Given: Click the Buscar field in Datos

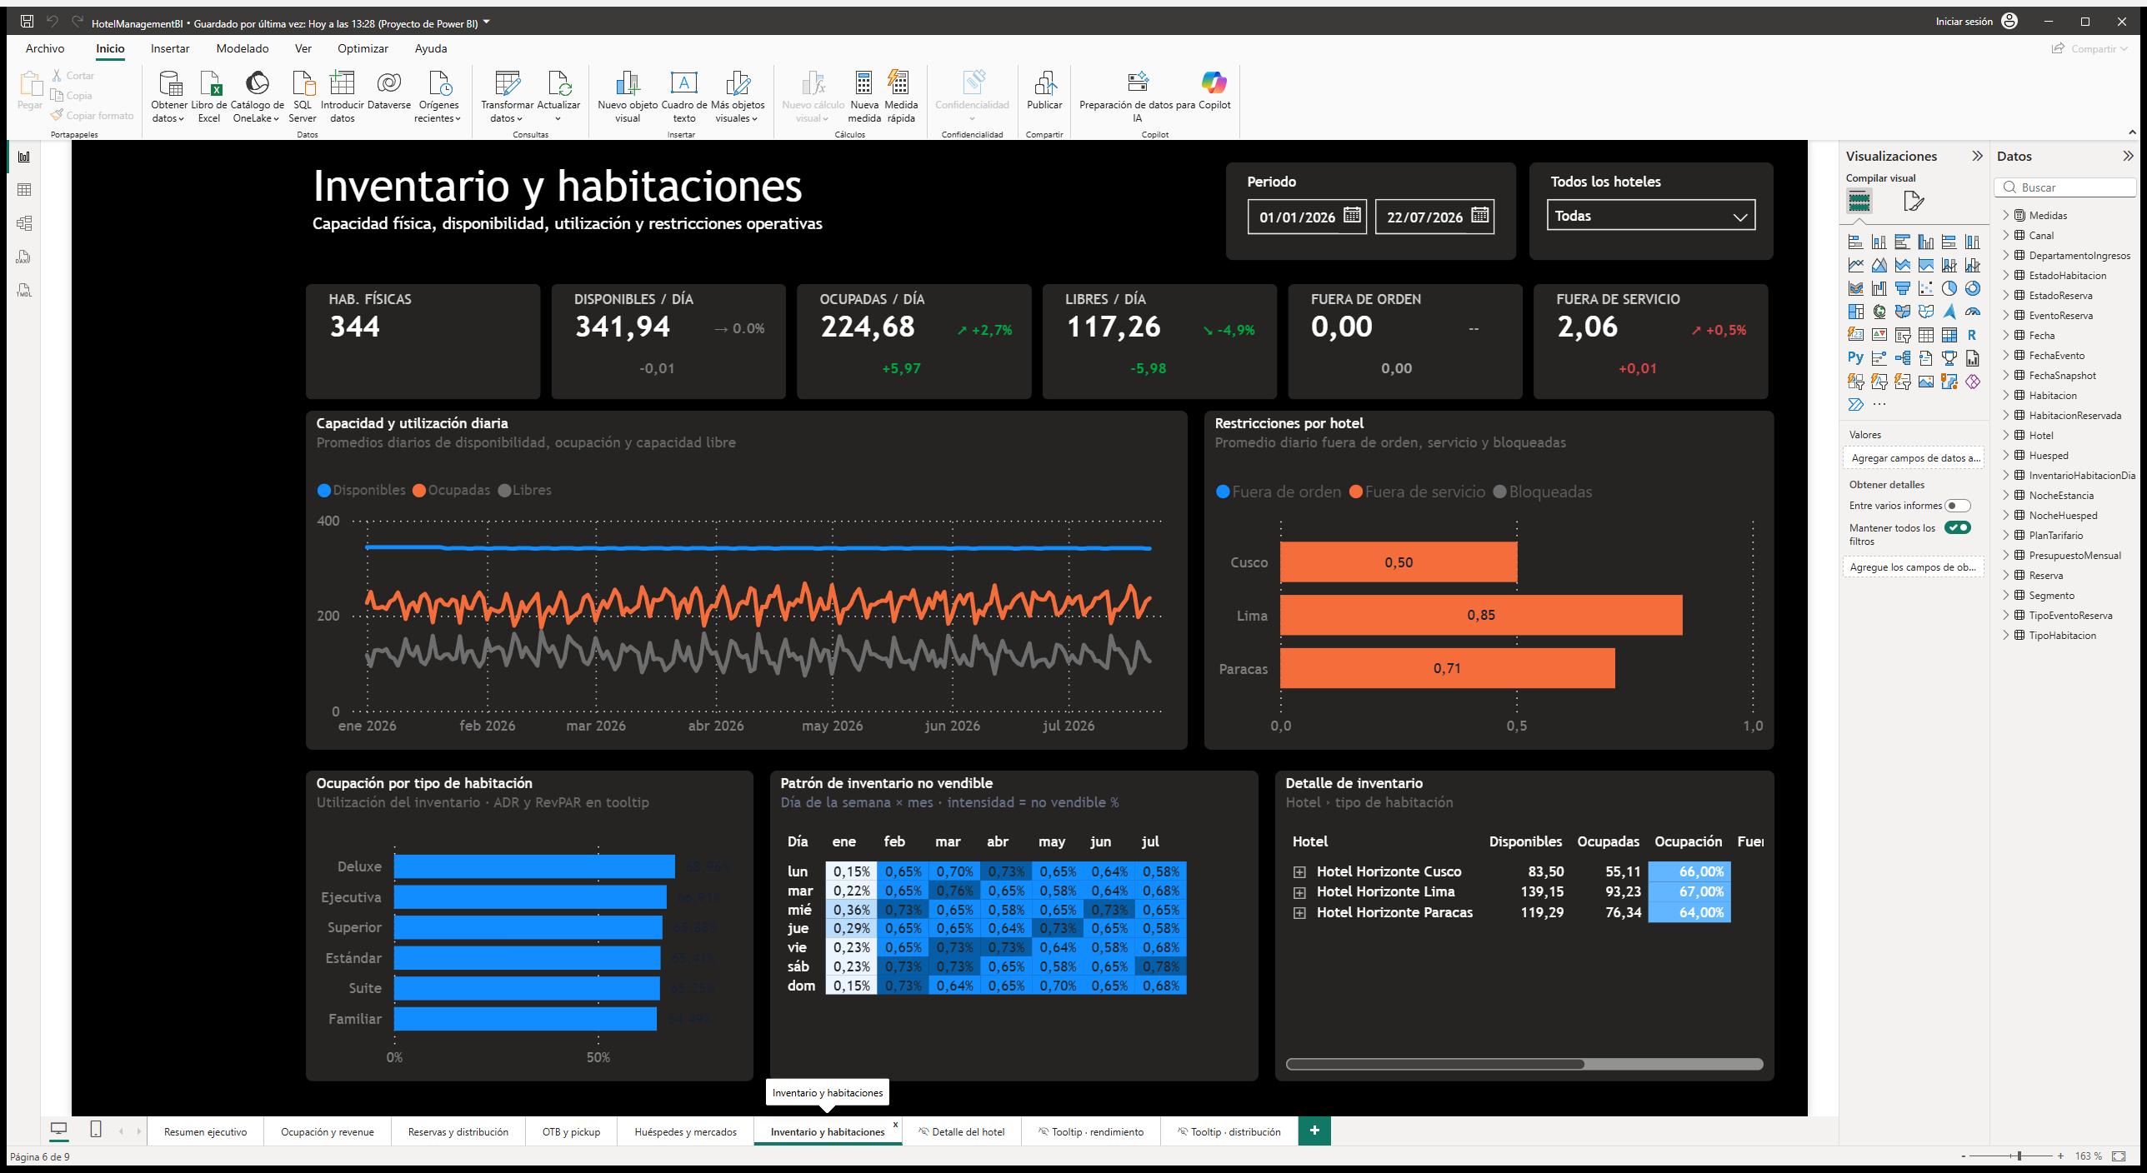Looking at the screenshot, I should tap(2064, 187).
